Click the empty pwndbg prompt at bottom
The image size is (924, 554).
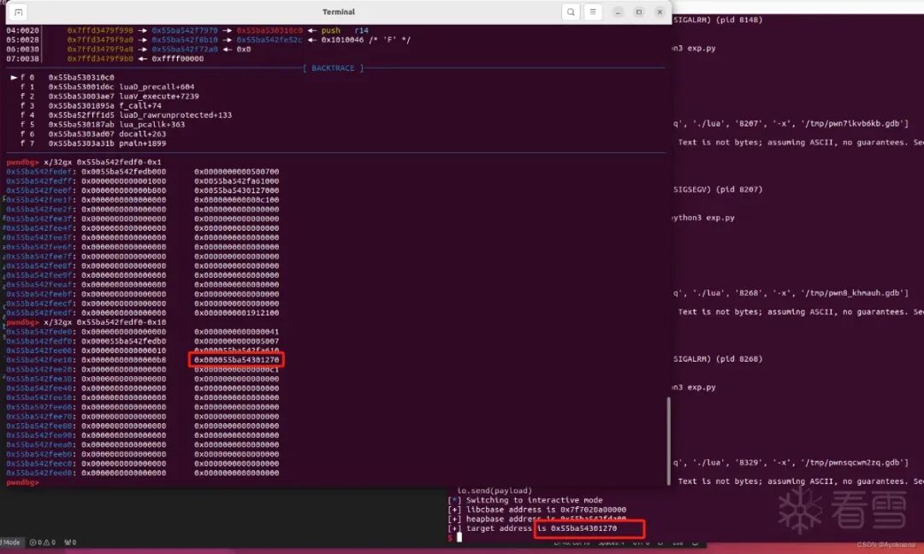[x=22, y=483]
